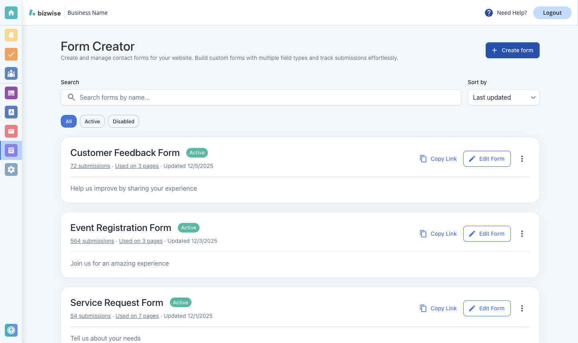Click the Copy Link icon for Event Registration Form

423,234
